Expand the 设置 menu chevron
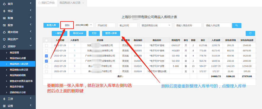Image resolution: width=262 pixels, height=109 pixels. coord(31,105)
